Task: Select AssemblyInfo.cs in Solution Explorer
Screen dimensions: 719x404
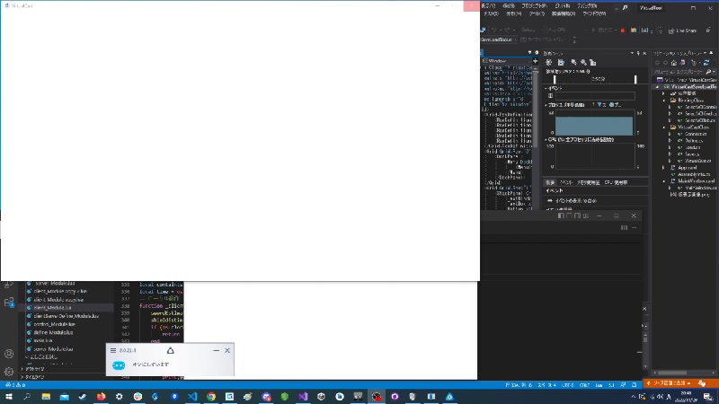Action: point(694,174)
